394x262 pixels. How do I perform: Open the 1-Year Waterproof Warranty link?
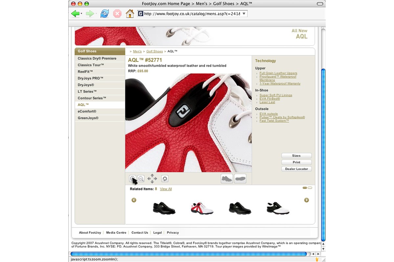280,84
